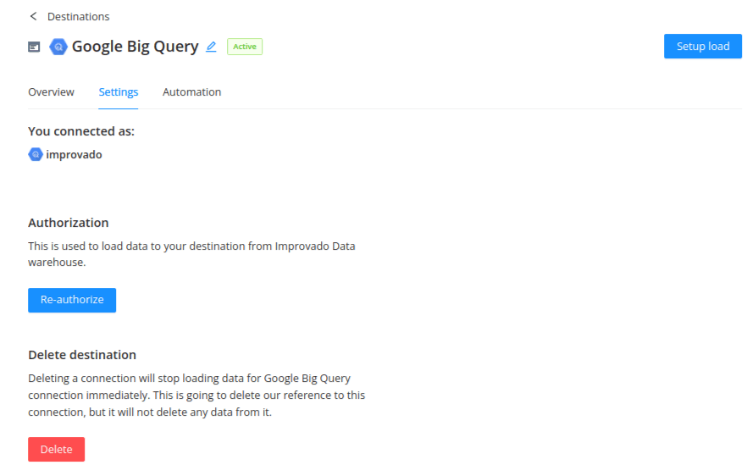
Task: Go back using the Destinations arrow
Action: coord(33,16)
